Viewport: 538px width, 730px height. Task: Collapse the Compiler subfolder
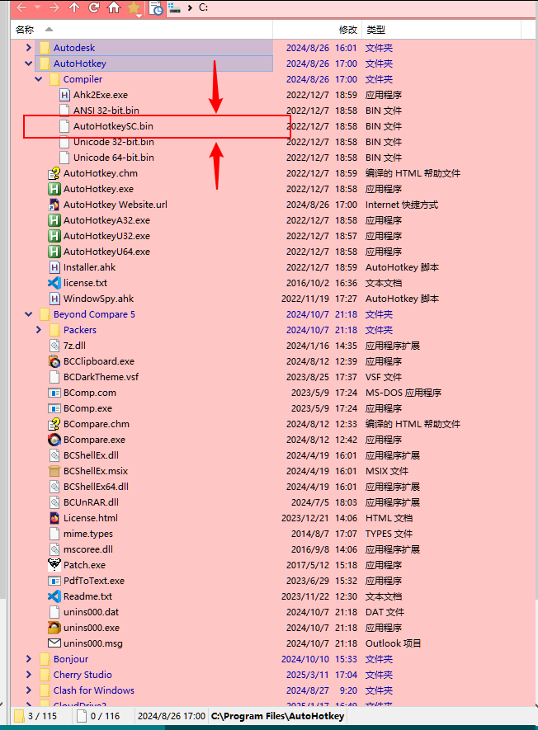tap(39, 79)
